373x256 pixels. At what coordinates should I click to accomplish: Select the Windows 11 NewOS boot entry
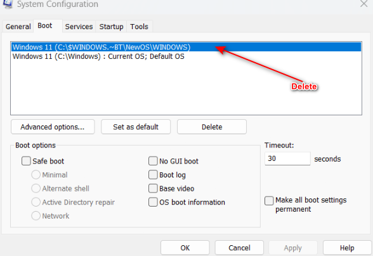click(x=186, y=47)
